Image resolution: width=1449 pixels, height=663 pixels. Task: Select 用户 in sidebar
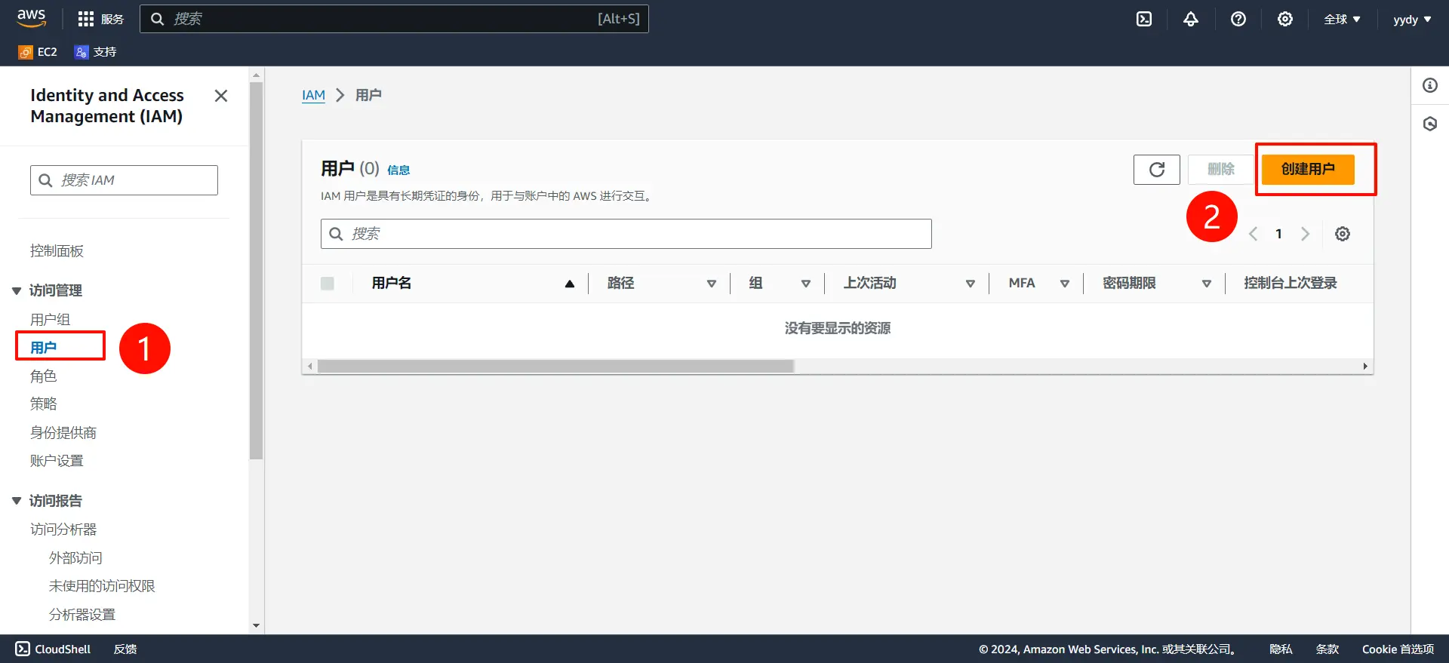coord(43,348)
